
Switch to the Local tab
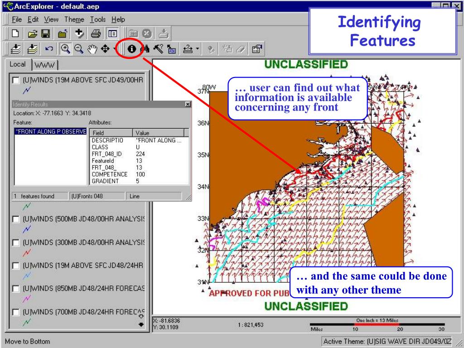[x=18, y=64]
